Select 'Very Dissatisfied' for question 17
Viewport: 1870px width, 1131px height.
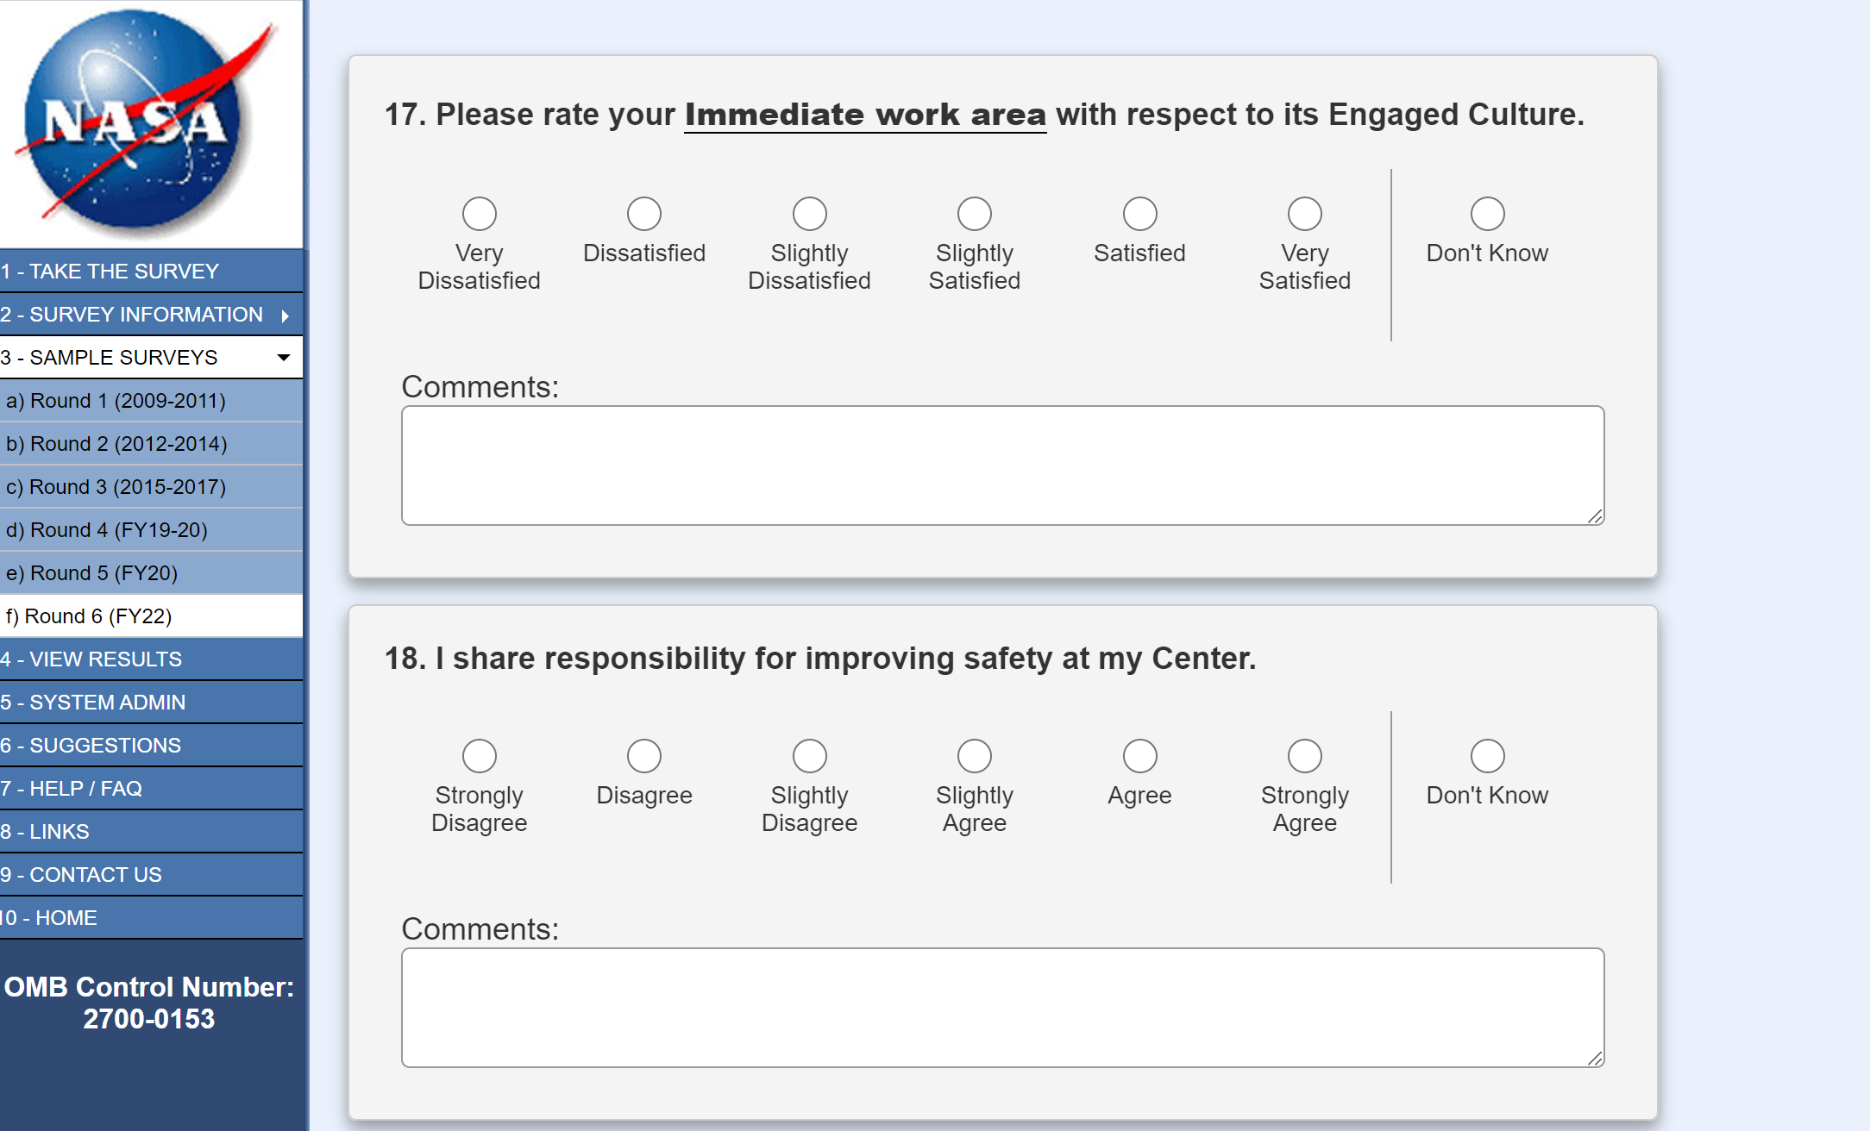[x=479, y=214]
